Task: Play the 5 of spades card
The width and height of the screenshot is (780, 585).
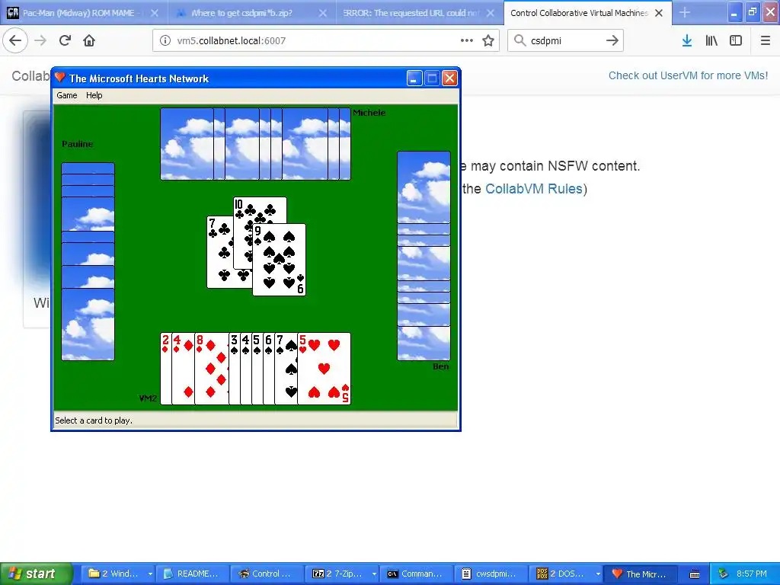Action: point(257,369)
